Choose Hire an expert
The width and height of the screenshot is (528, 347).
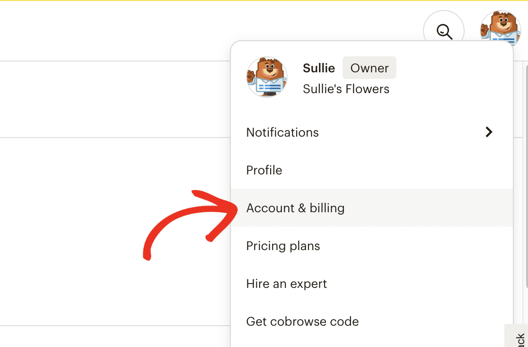286,284
